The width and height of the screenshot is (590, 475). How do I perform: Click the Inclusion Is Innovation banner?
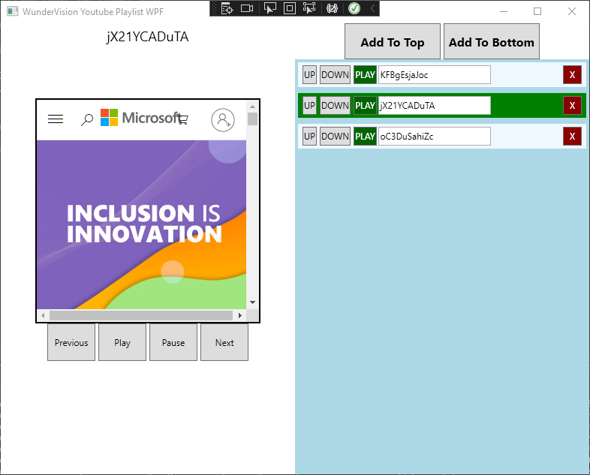tap(141, 224)
